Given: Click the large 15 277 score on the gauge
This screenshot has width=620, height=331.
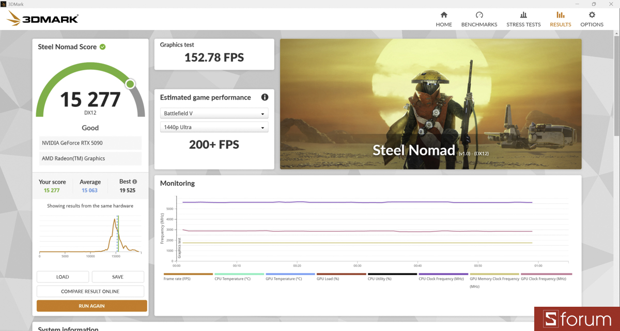Looking at the screenshot, I should tap(90, 99).
